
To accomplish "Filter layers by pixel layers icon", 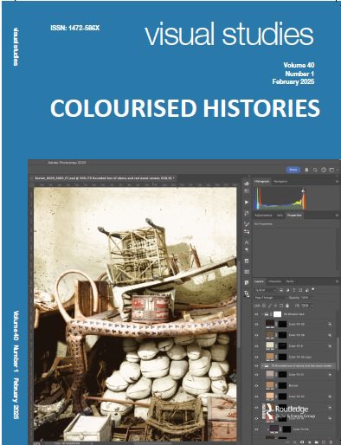I will pyautogui.click(x=281, y=290).
